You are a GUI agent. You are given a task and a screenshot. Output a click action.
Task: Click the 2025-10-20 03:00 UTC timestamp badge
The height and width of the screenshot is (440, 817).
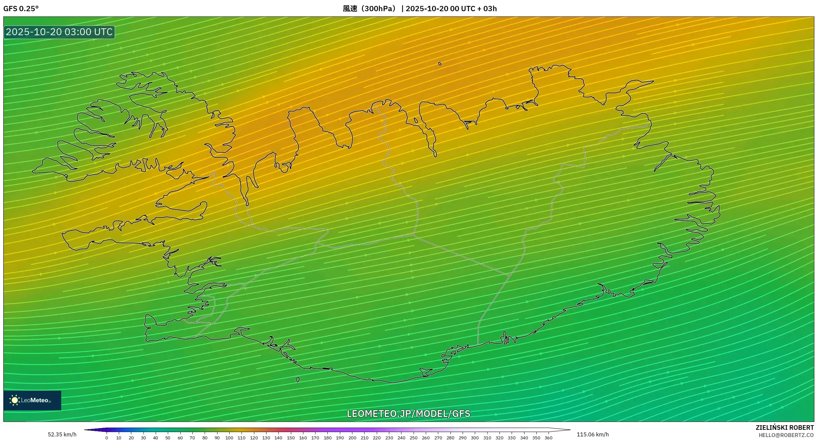pos(59,32)
